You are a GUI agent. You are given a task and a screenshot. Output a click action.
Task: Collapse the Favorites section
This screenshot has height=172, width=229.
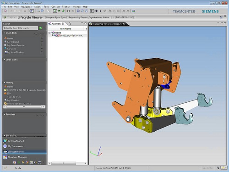(4, 114)
